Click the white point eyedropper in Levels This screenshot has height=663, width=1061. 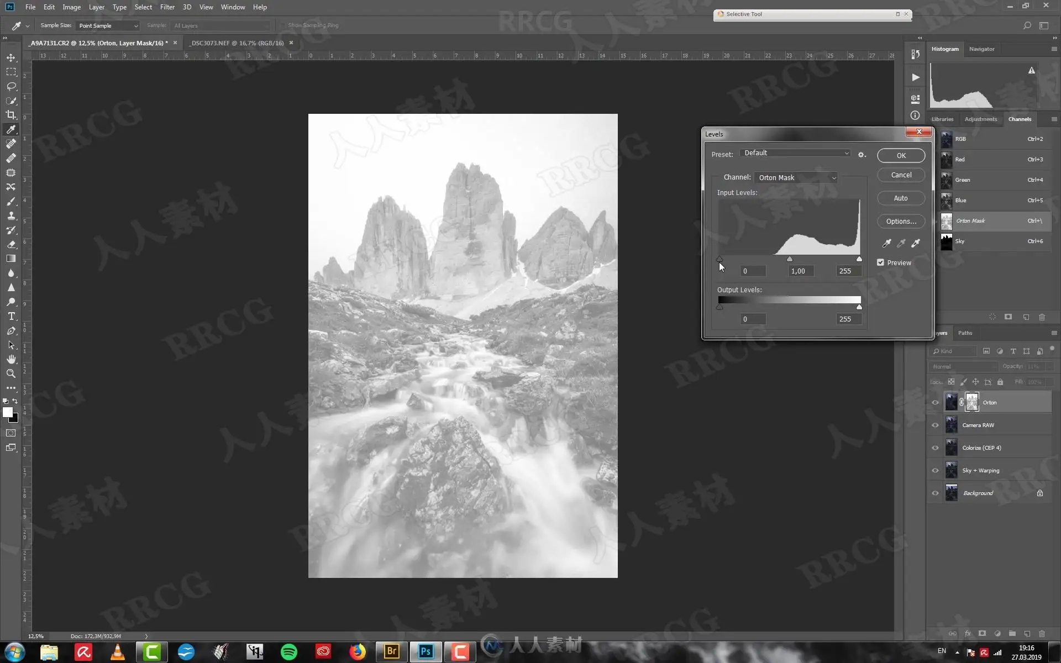(x=916, y=243)
